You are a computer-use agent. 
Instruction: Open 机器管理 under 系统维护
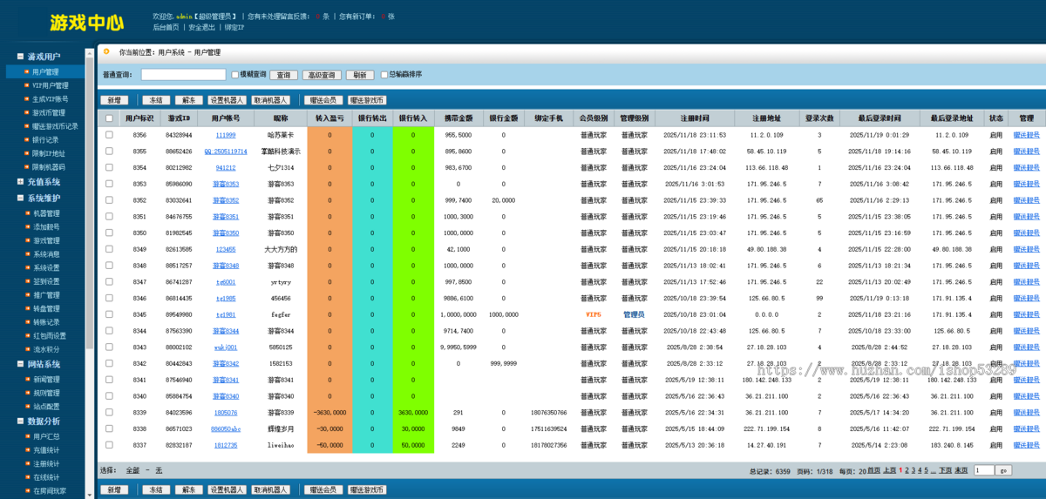pos(45,213)
